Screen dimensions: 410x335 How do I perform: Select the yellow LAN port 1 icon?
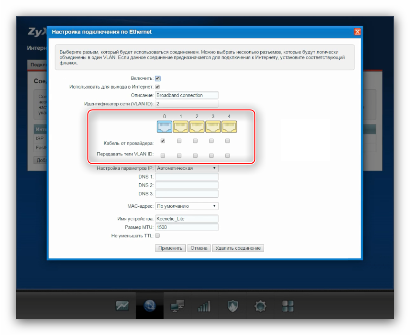point(181,126)
